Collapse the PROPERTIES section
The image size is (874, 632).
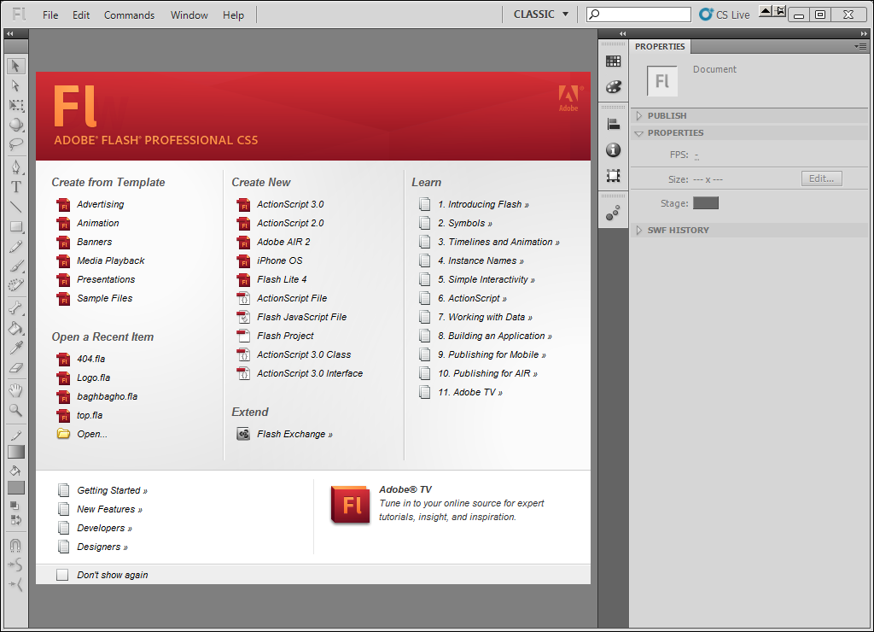click(x=639, y=133)
